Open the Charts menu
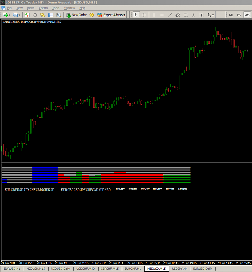 (x=43, y=8)
